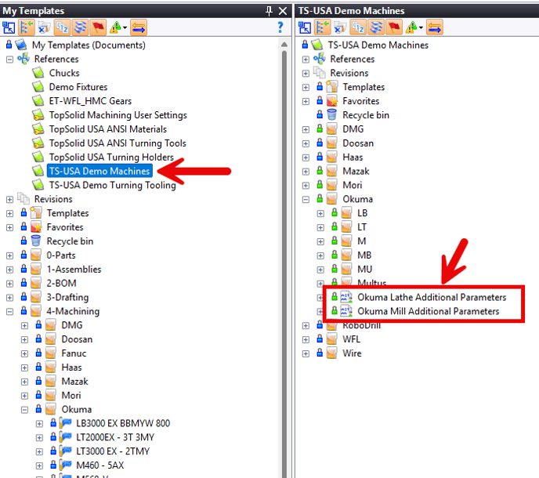Click the first toolbar icon in TS-USA Demo Machines panel
Viewport: 539px width, 478px height.
pos(304,27)
